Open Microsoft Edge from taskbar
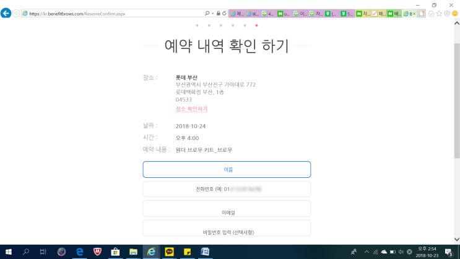 point(79,252)
